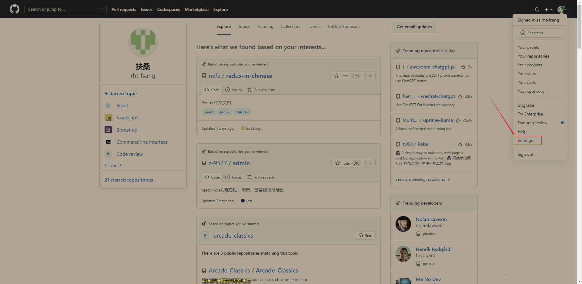
Task: Open the uptime-kuma repository link
Action: point(438,120)
